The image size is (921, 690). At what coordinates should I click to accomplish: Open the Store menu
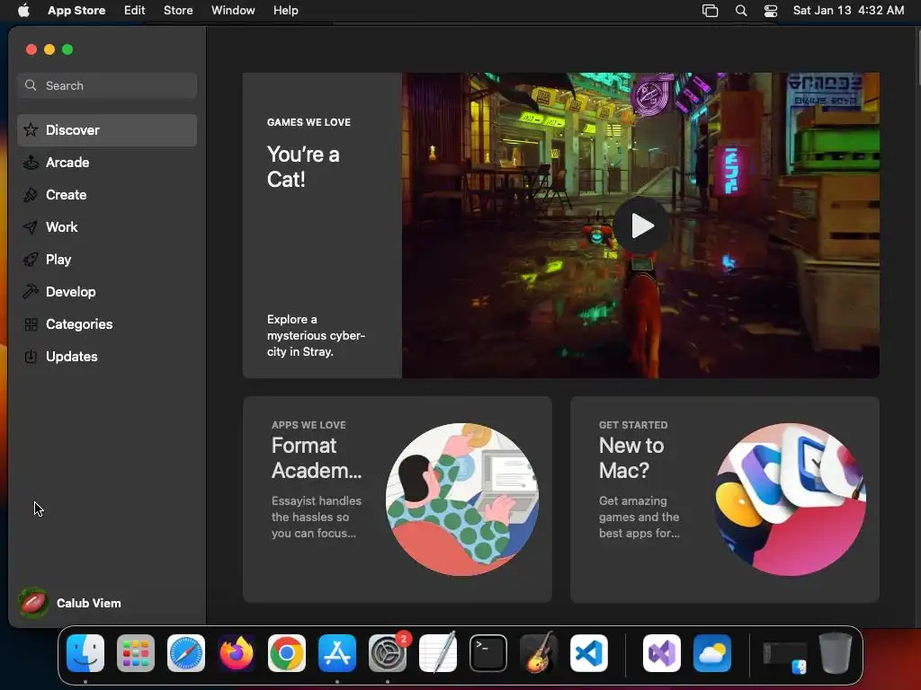click(x=178, y=10)
